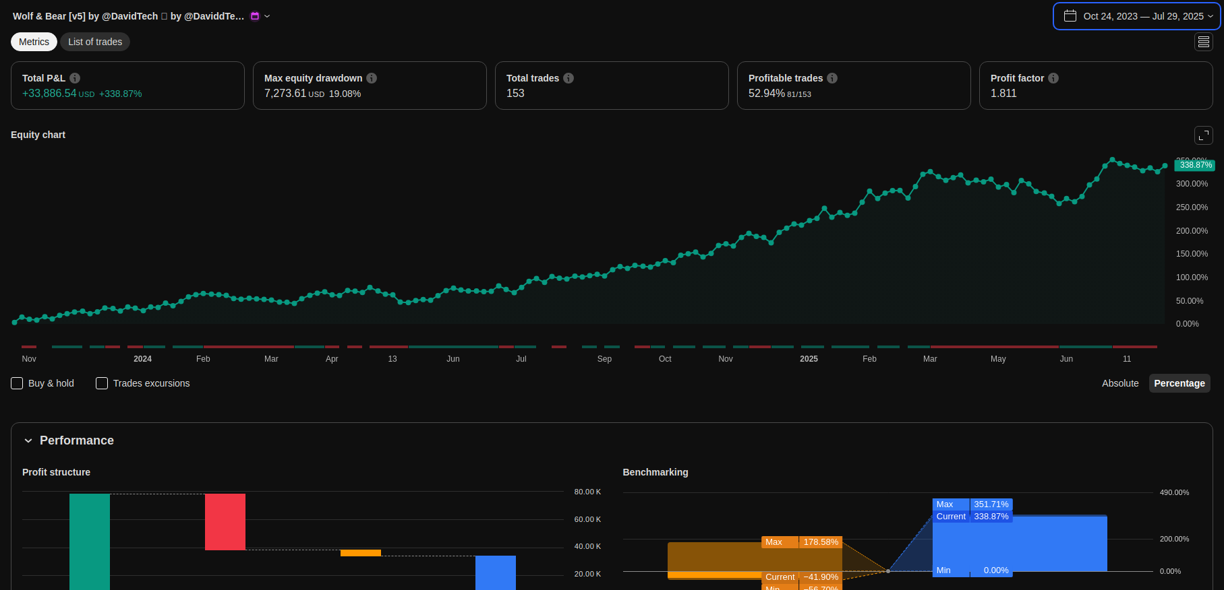Click the info icon beside Total trades
Image resolution: width=1224 pixels, height=590 pixels.
569,78
